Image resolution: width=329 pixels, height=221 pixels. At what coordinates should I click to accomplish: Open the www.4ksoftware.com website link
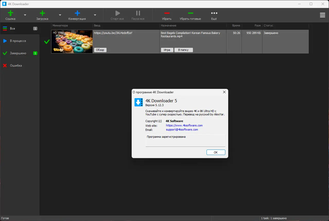(x=184, y=125)
